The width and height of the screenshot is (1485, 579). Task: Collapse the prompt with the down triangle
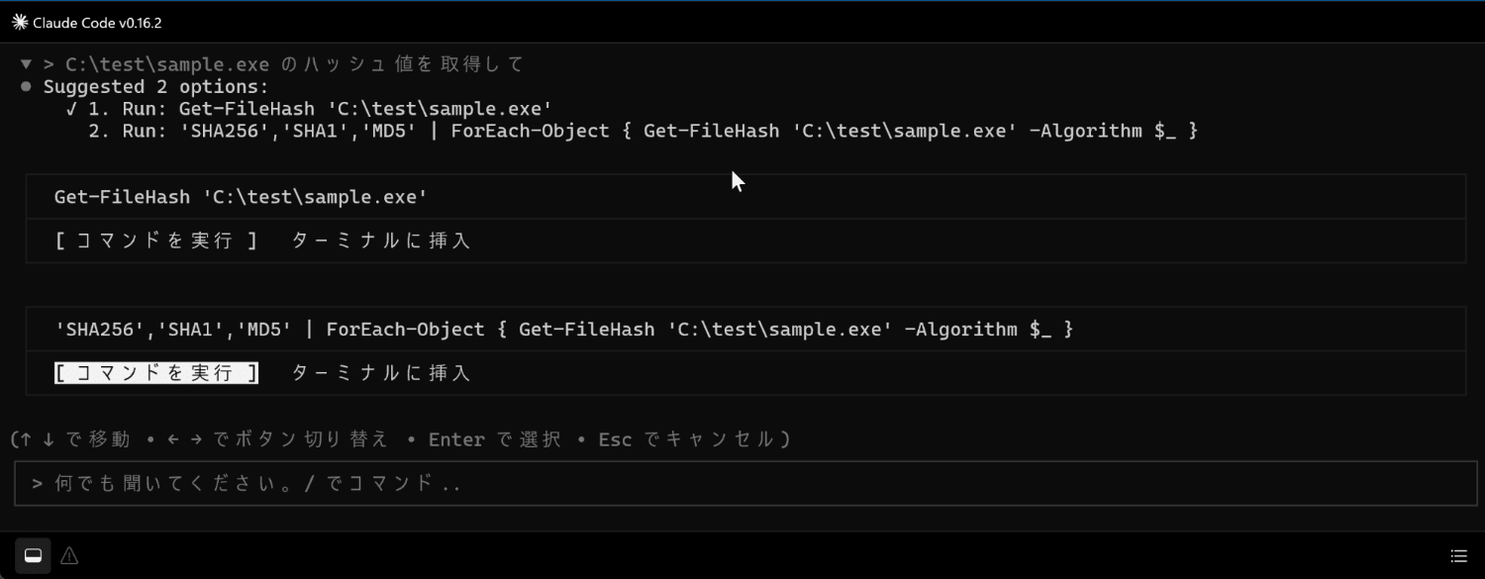(26, 64)
